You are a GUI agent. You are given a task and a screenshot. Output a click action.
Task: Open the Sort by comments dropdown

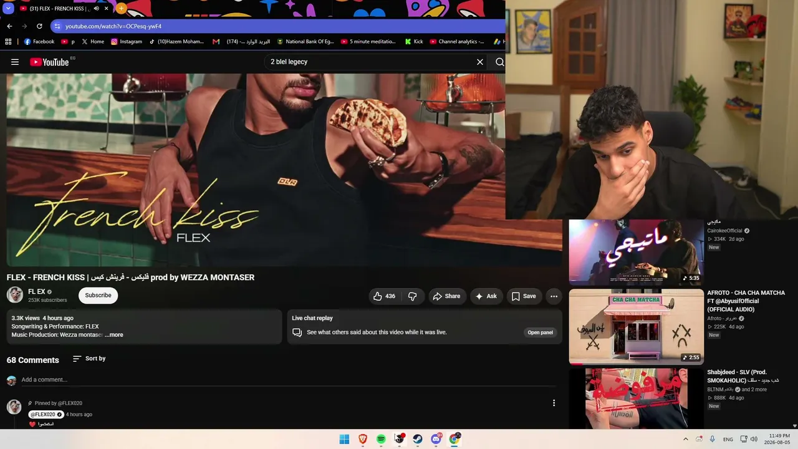[89, 359]
